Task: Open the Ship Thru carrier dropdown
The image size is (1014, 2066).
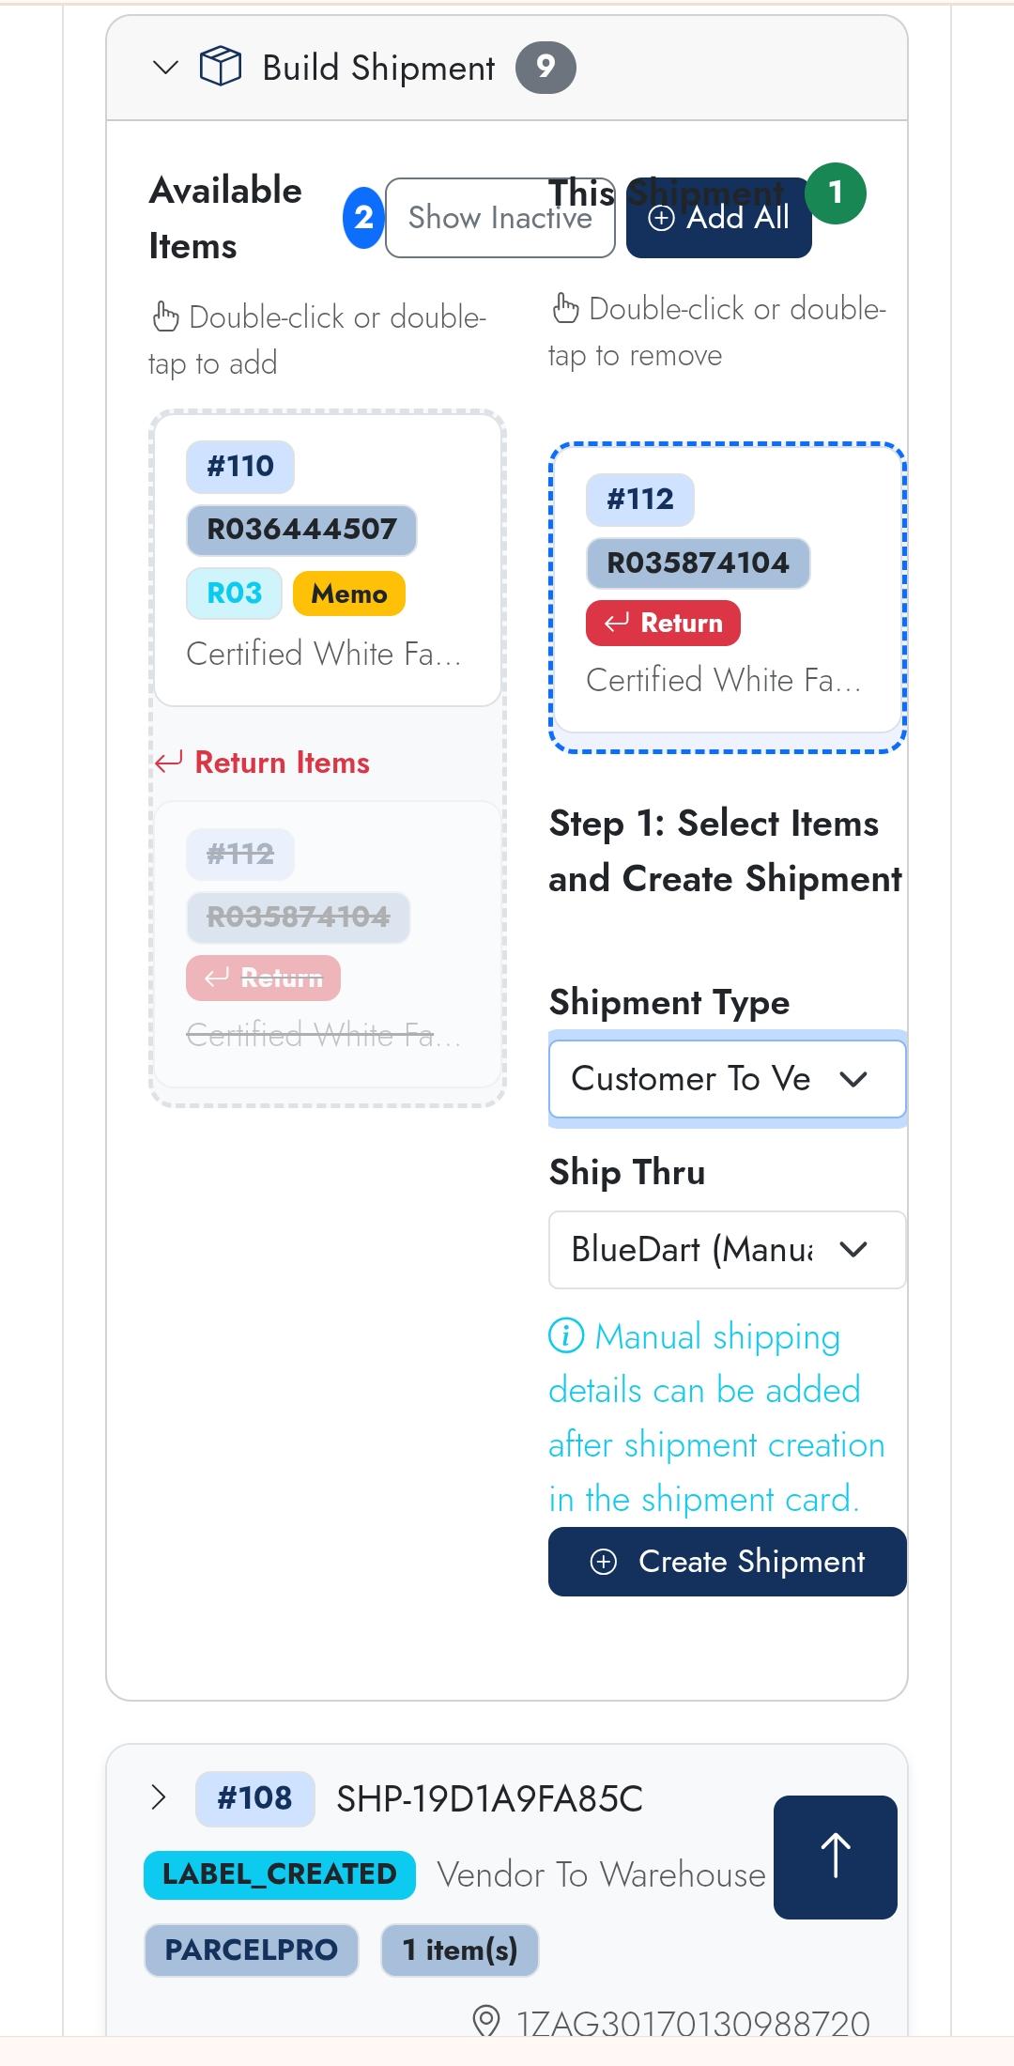Action: pos(727,1250)
